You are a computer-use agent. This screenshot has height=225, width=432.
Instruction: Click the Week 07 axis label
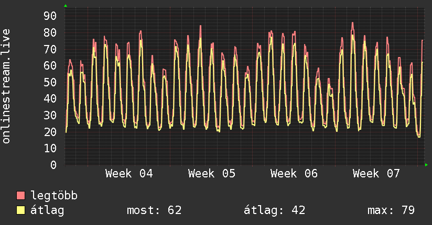click(376, 174)
